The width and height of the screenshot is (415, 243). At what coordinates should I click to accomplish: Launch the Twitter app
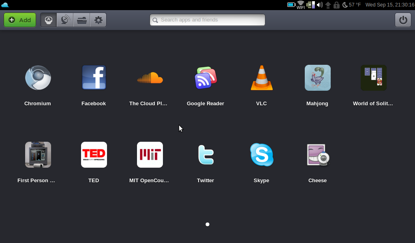coord(205,155)
